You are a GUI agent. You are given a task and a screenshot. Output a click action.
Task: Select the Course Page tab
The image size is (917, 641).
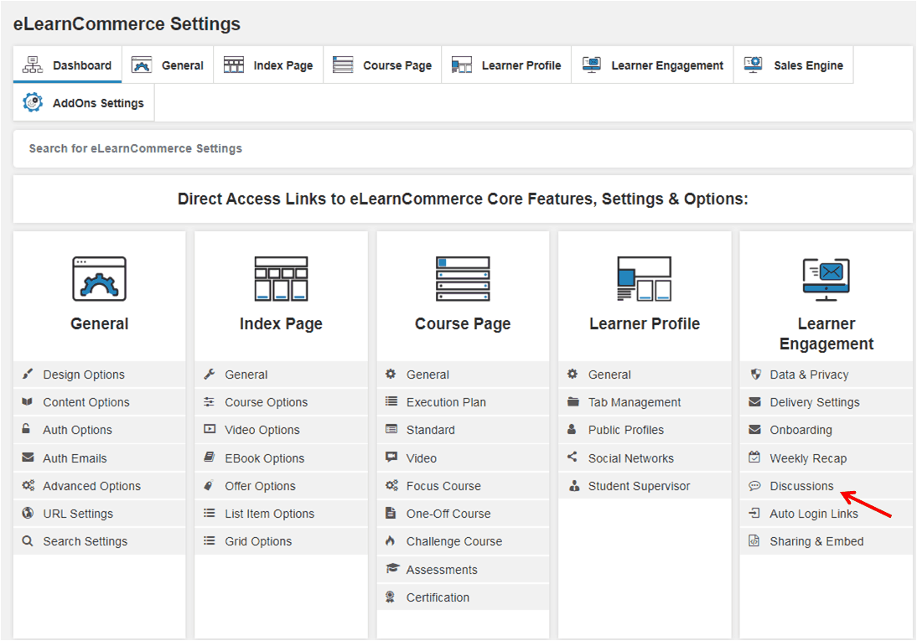coord(382,65)
